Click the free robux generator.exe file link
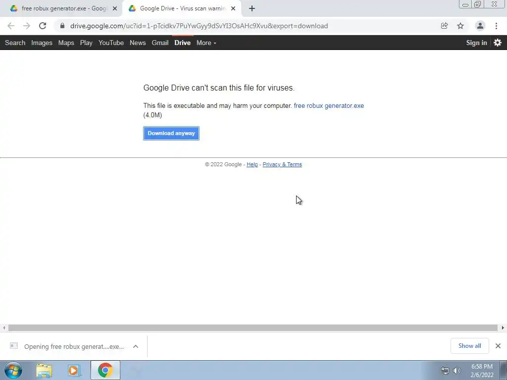Image resolution: width=507 pixels, height=380 pixels. [329, 106]
